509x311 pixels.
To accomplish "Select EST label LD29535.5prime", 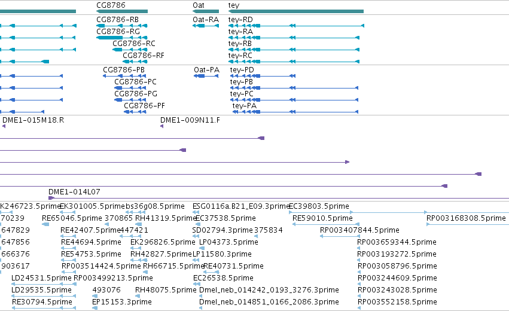I will 41,290.
